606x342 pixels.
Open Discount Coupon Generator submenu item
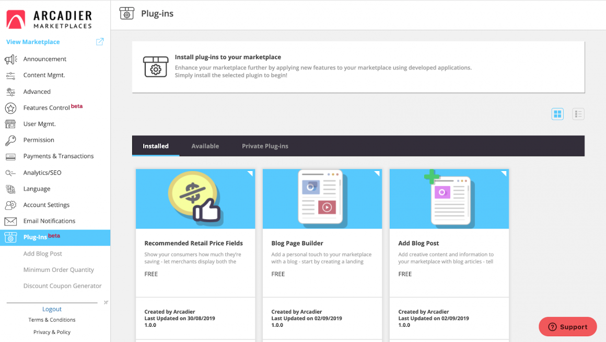(x=62, y=286)
